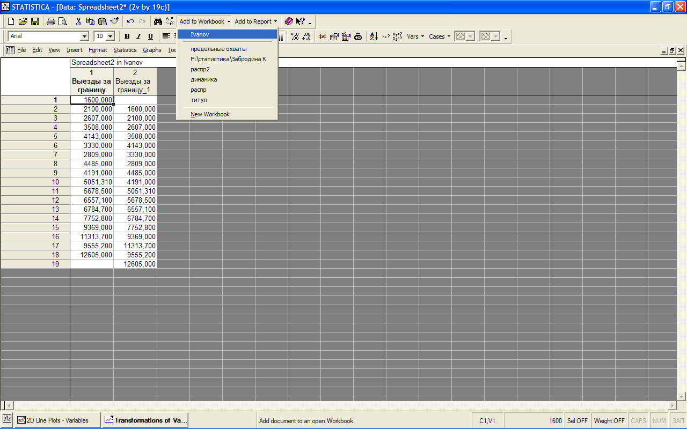Click column header 2 Выезды за границу_1
687x429 pixels.
tap(135, 81)
